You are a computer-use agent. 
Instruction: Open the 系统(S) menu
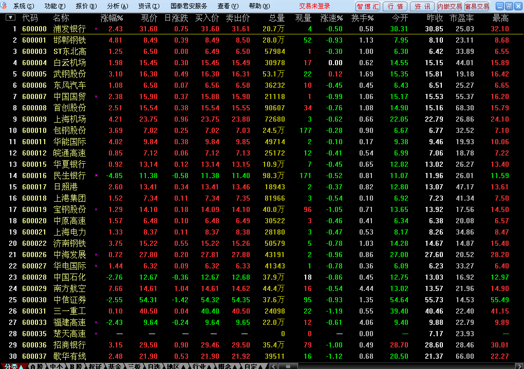[24, 6]
